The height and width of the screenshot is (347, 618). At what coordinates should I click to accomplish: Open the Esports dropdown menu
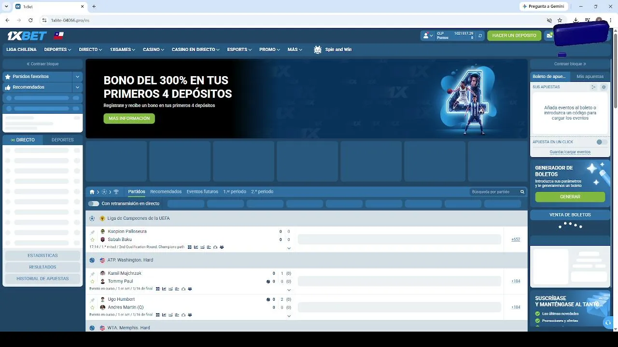tap(239, 50)
